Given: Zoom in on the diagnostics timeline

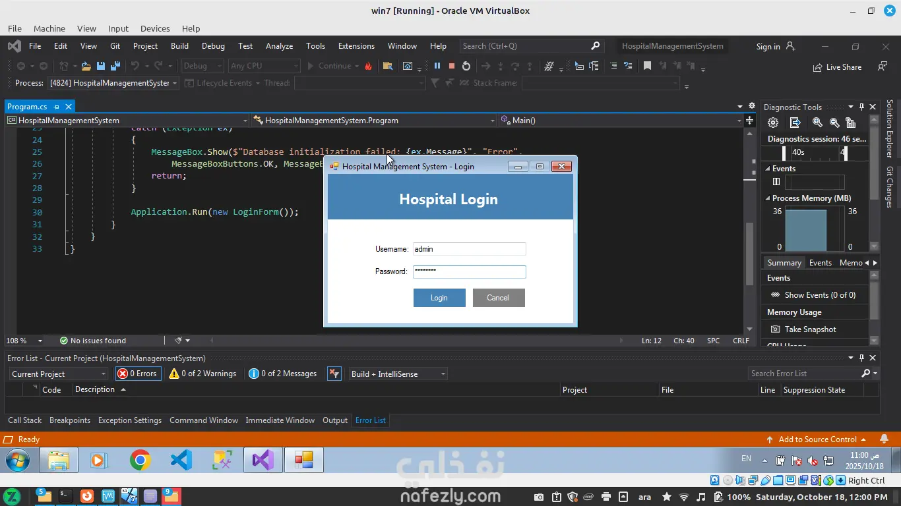Looking at the screenshot, I should click(x=817, y=123).
